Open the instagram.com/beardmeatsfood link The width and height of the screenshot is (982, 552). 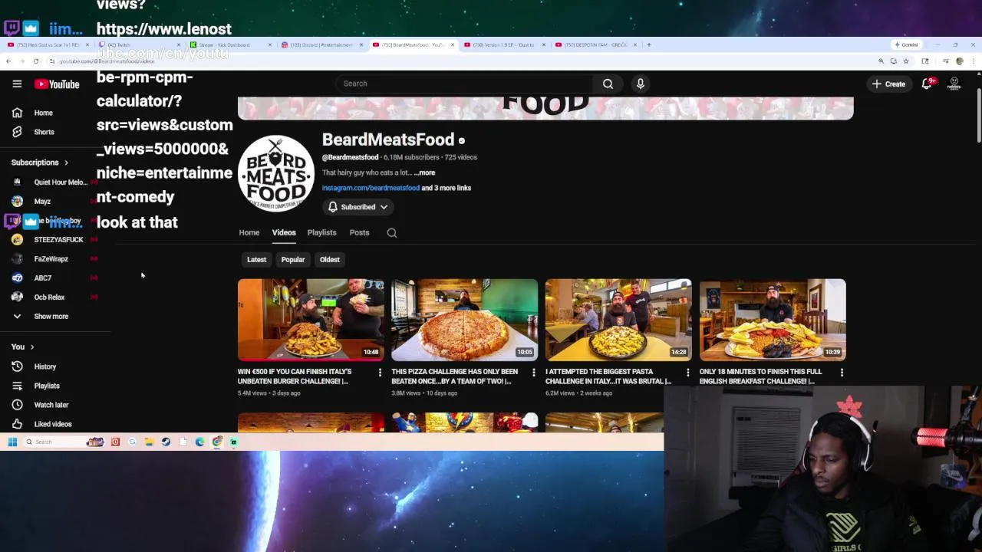(x=371, y=188)
